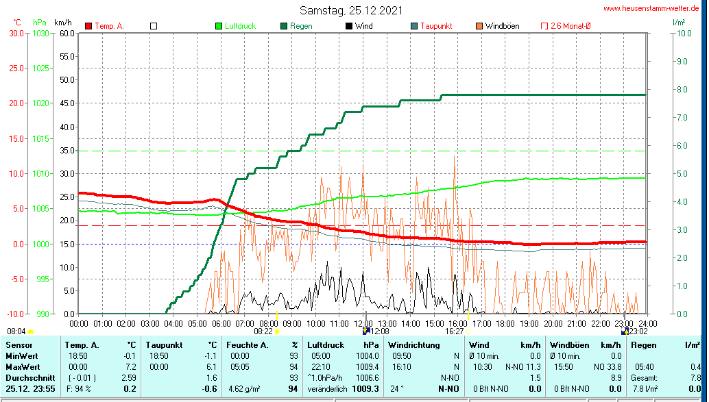
Task: Click the light green Luftdruck legend swatch
Action: coord(219,26)
